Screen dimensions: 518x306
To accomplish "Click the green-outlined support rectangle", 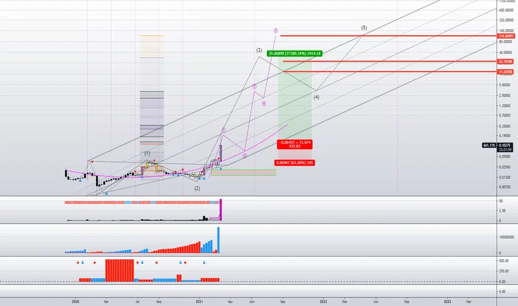I will [x=243, y=172].
